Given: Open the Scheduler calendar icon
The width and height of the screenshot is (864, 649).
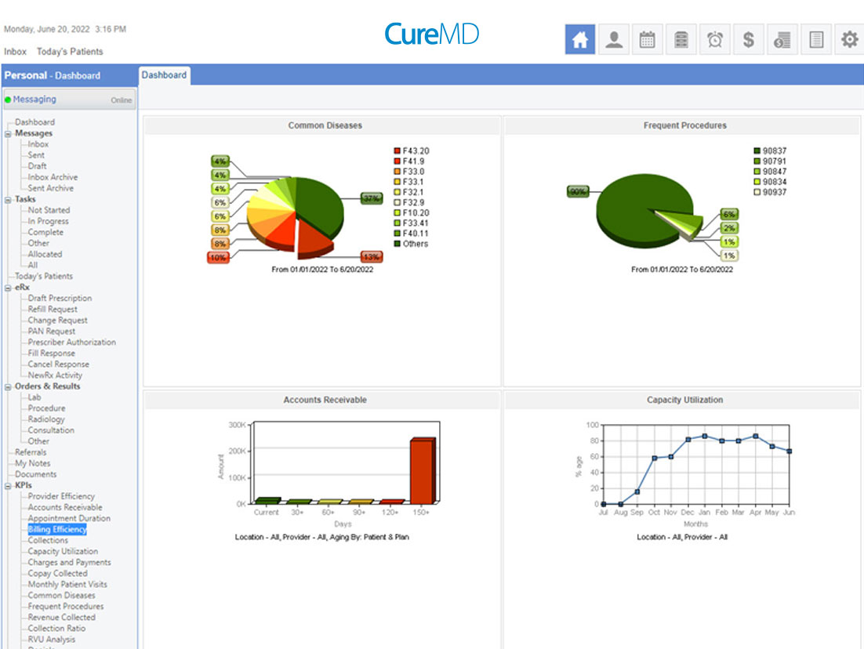Looking at the screenshot, I should point(648,39).
